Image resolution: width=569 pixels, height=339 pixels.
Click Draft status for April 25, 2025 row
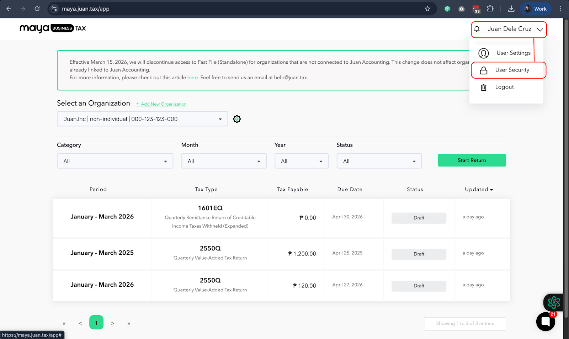419,254
